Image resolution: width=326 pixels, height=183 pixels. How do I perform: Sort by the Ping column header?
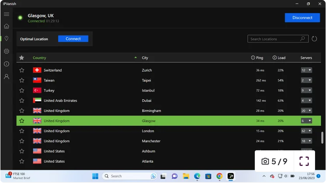(260, 58)
